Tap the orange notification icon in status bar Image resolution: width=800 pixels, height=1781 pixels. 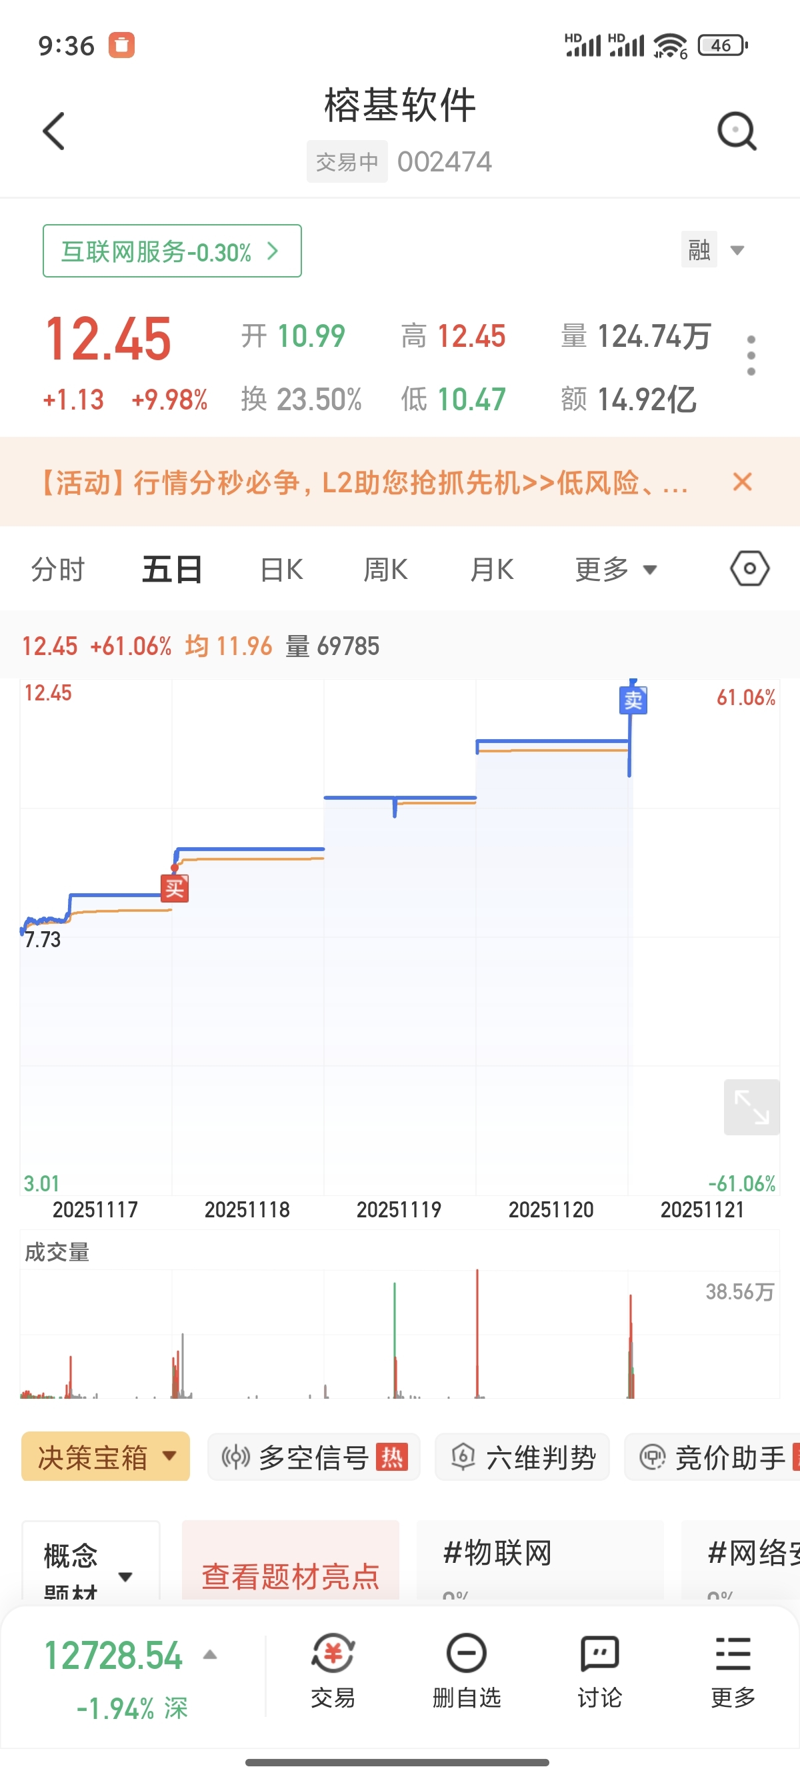click(x=121, y=45)
